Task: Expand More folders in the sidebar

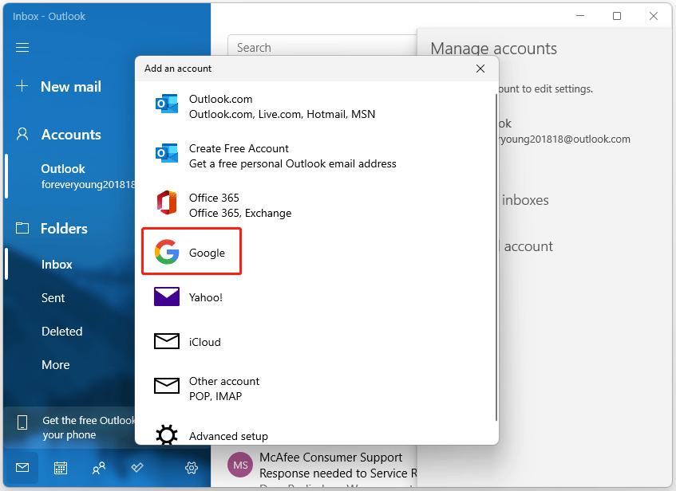Action: click(55, 364)
